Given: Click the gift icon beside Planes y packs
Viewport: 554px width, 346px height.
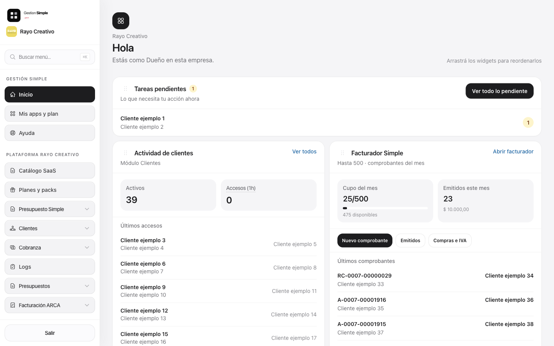Looking at the screenshot, I should coord(13,190).
